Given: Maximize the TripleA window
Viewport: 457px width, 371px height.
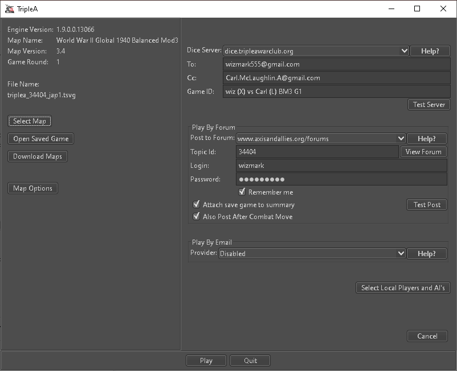Looking at the screenshot, I should coord(417,9).
